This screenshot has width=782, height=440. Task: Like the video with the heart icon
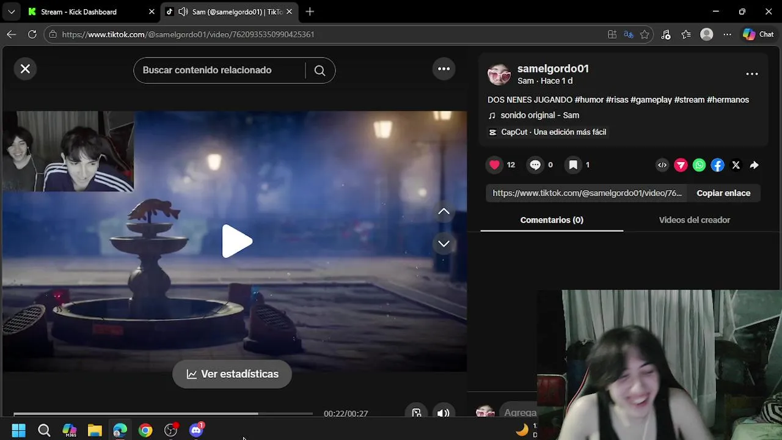pos(495,165)
